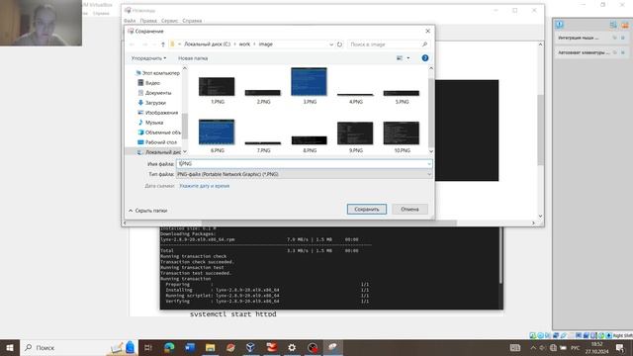Click search magnifier in folder search box
The width and height of the screenshot is (633, 356).
tap(424, 44)
